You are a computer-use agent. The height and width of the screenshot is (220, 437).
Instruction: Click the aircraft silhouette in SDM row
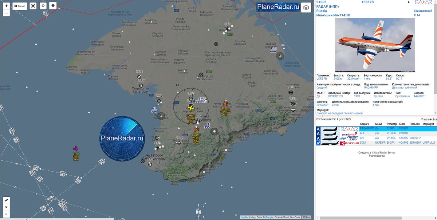coord(331,143)
